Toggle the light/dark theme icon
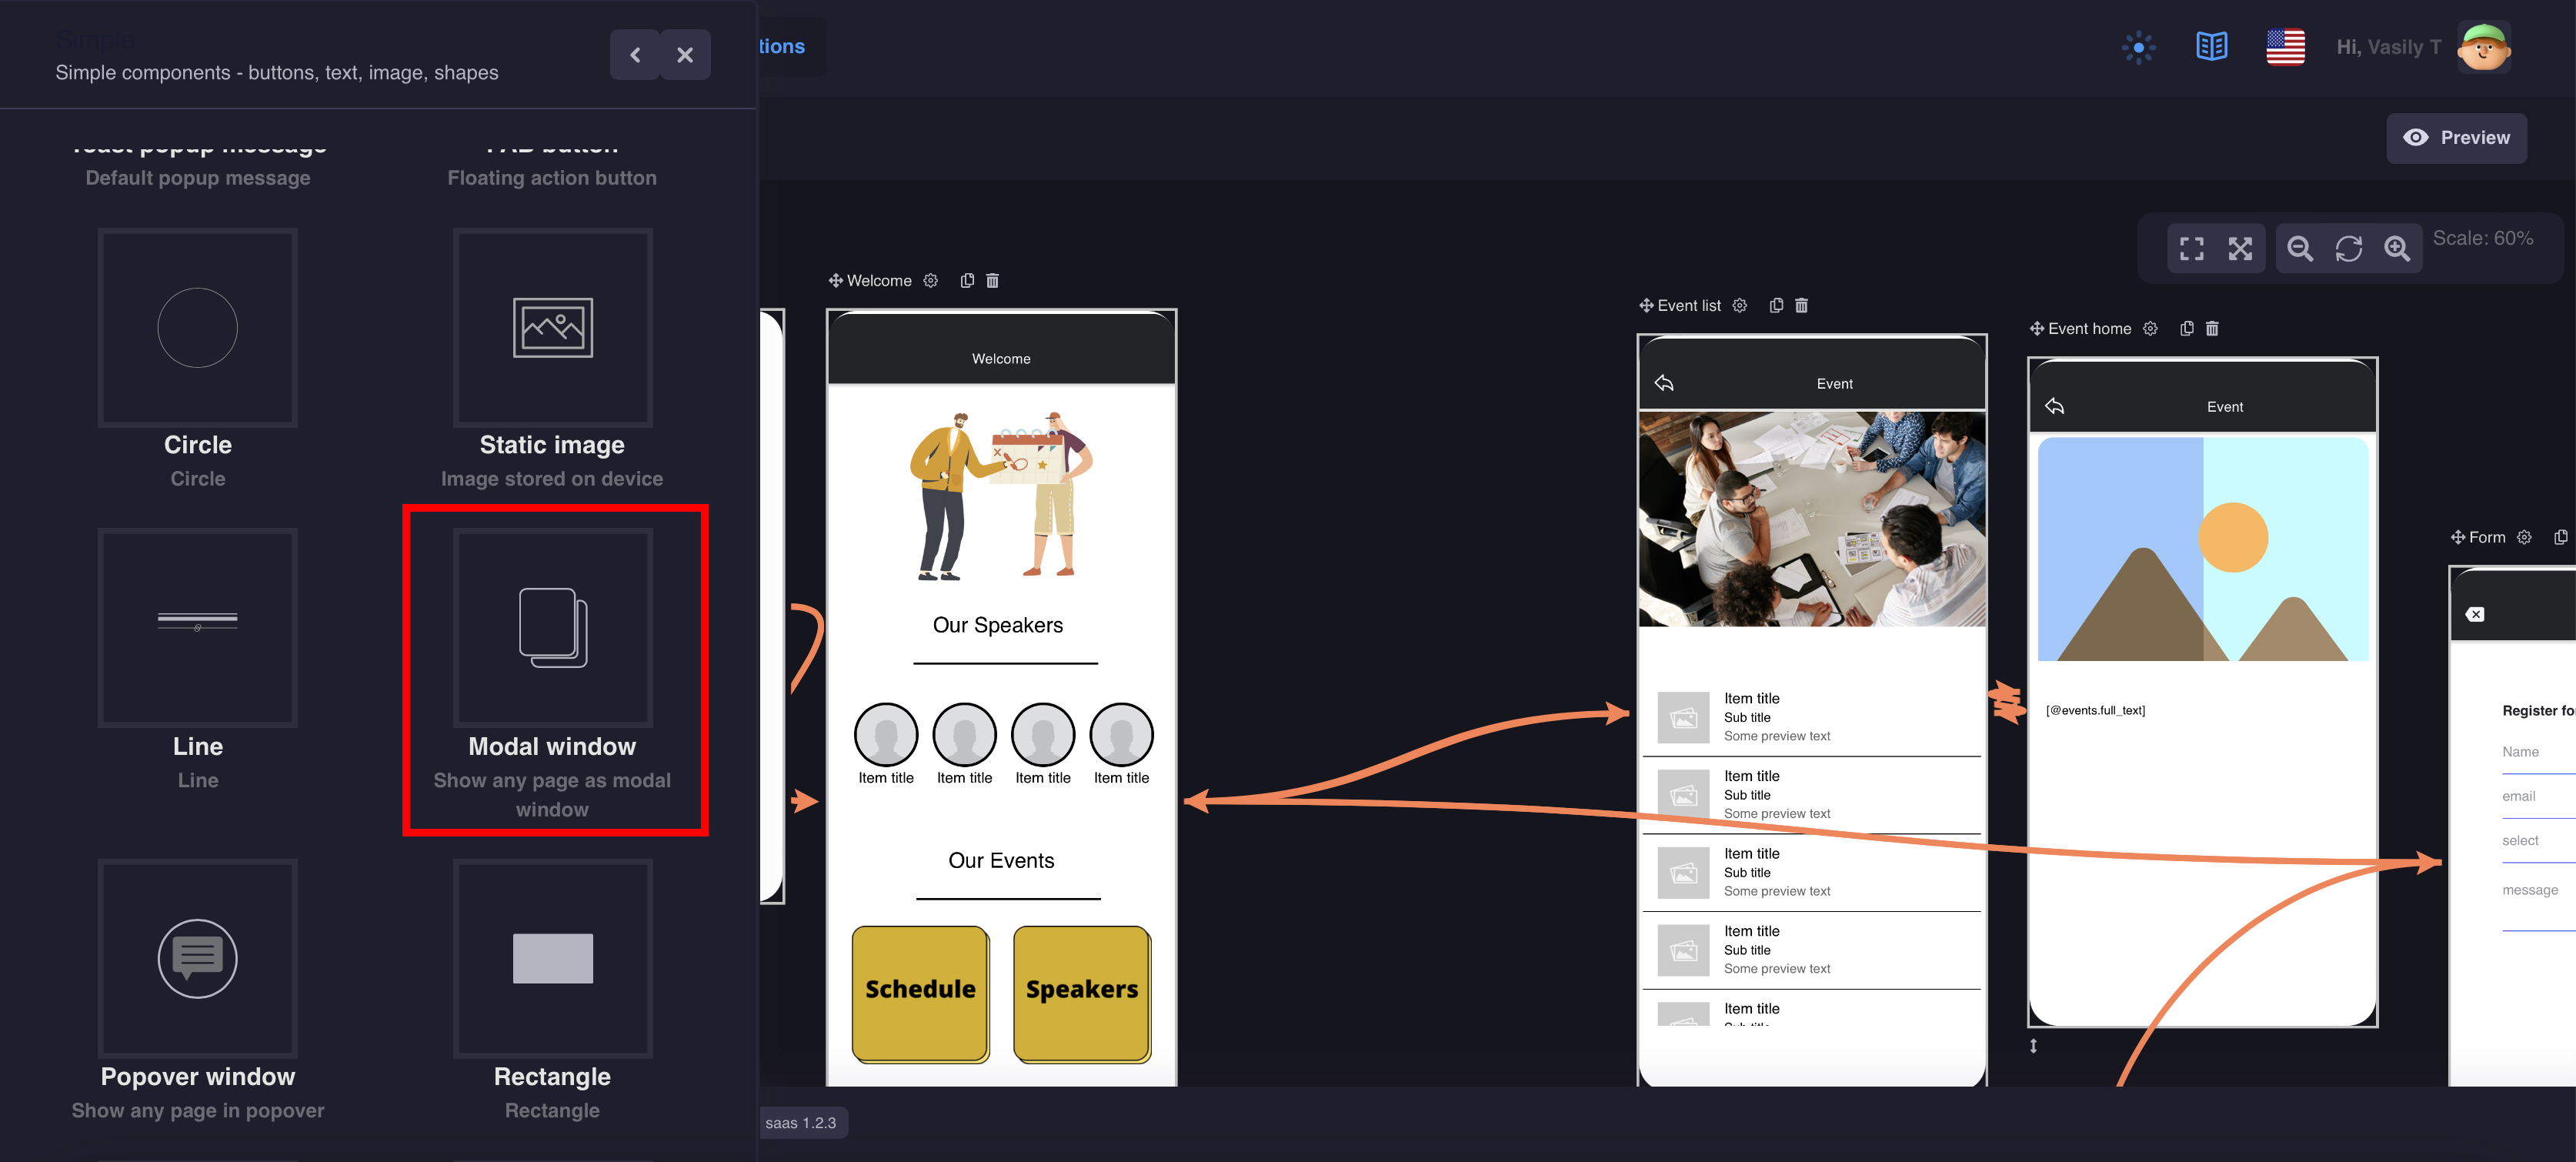The image size is (2576, 1162). [2138, 47]
